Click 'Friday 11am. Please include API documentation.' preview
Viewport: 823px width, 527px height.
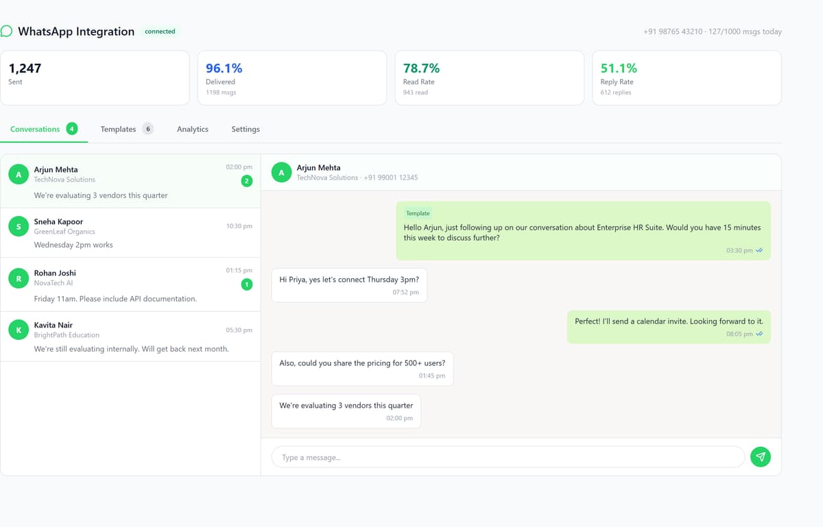pos(115,299)
